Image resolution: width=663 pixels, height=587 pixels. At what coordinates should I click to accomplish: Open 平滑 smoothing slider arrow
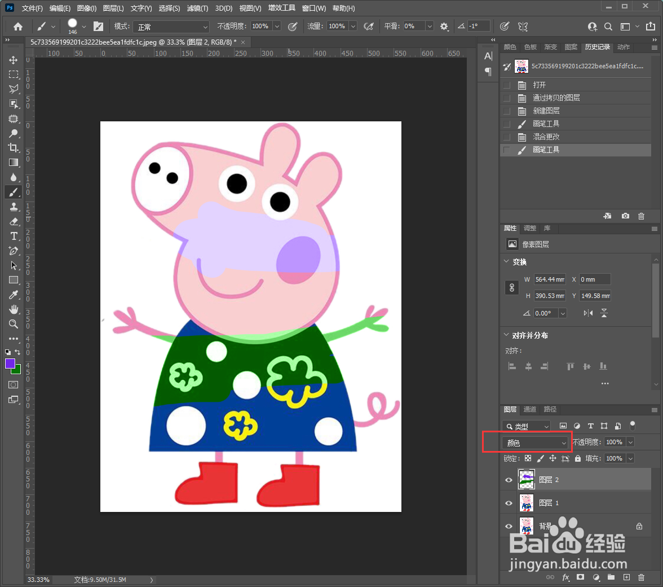pos(430,26)
